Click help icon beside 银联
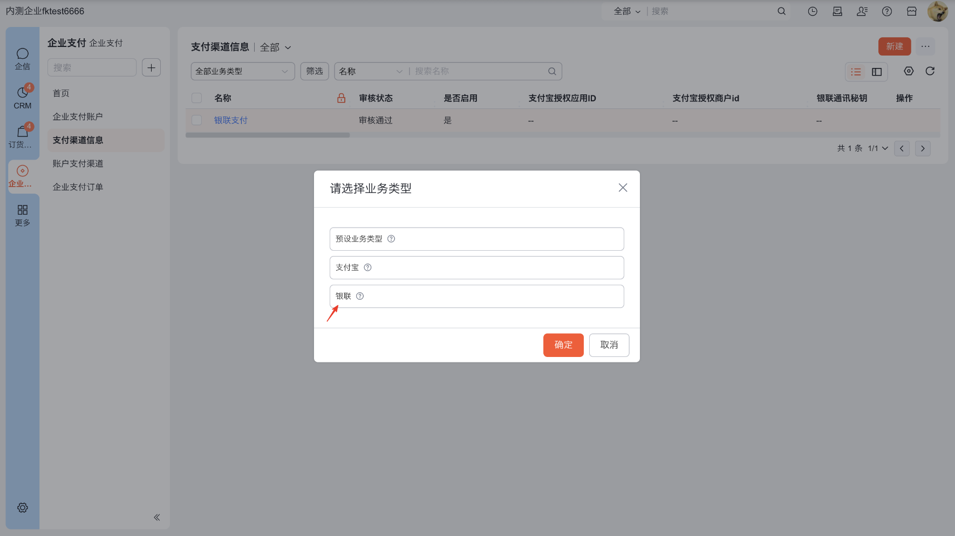 pyautogui.click(x=360, y=296)
